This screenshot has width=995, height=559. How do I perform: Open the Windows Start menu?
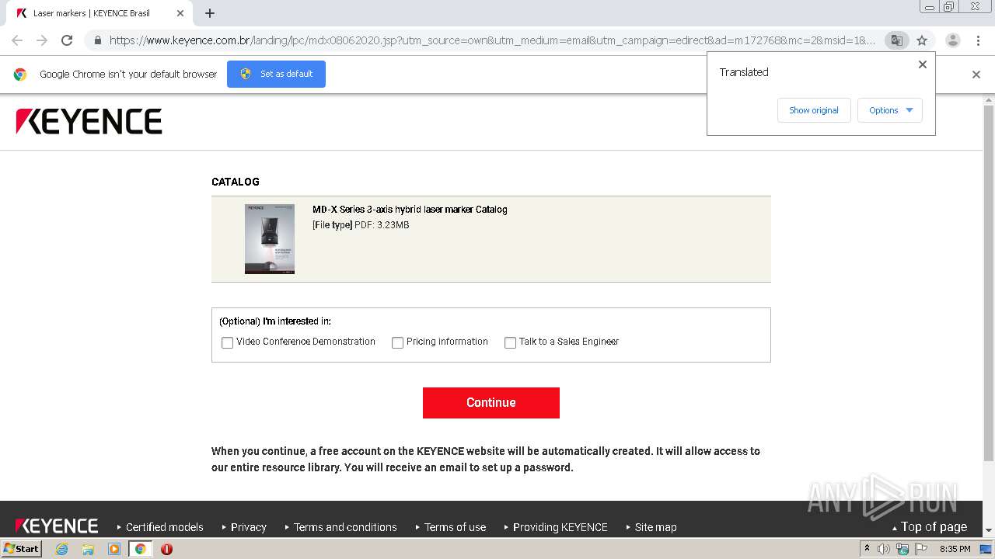[21, 549]
